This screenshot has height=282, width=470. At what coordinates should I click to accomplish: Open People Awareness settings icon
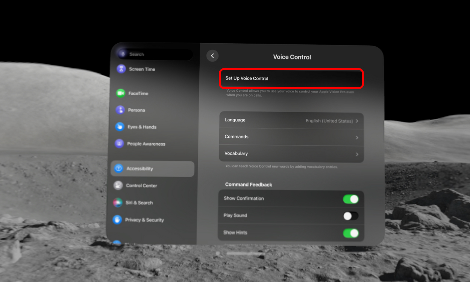click(x=120, y=144)
